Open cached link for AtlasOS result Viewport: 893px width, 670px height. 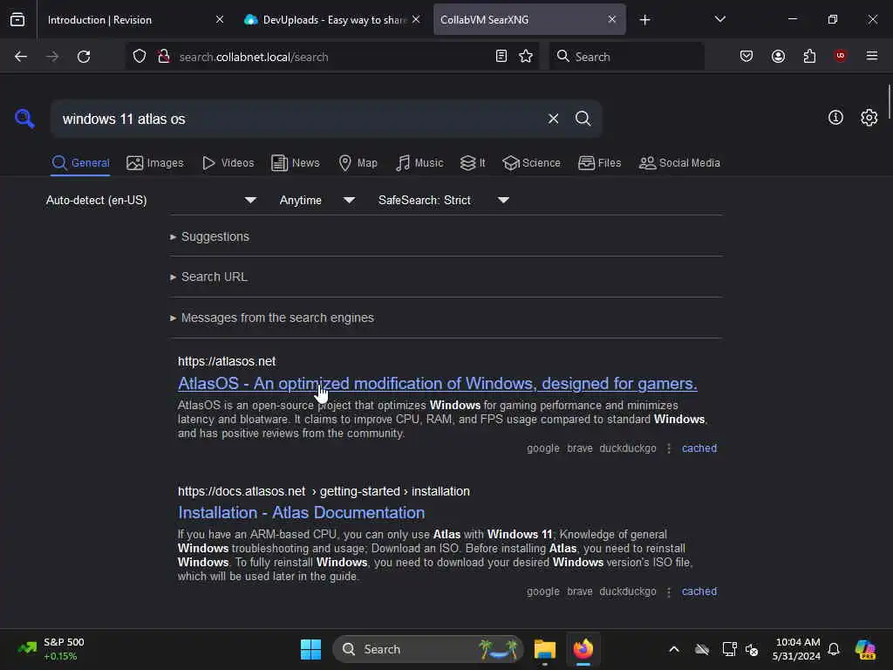(699, 448)
